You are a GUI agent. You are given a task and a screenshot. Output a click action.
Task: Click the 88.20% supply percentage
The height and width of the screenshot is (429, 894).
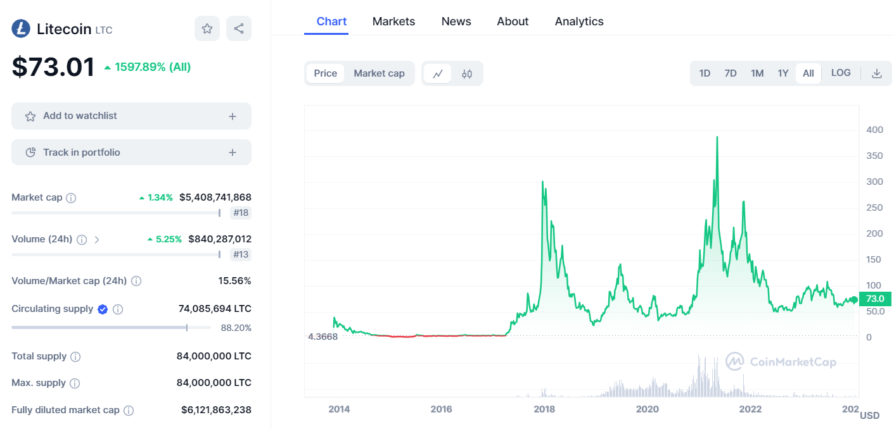pyautogui.click(x=236, y=328)
